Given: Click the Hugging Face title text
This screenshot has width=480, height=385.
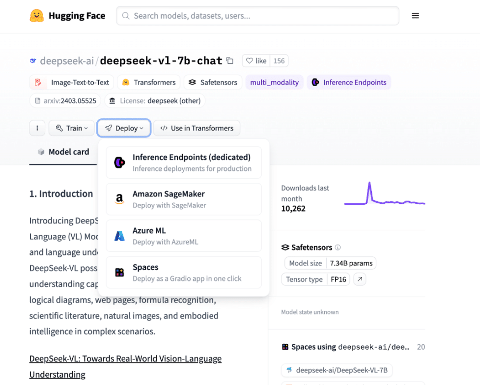Looking at the screenshot, I should coord(77,16).
